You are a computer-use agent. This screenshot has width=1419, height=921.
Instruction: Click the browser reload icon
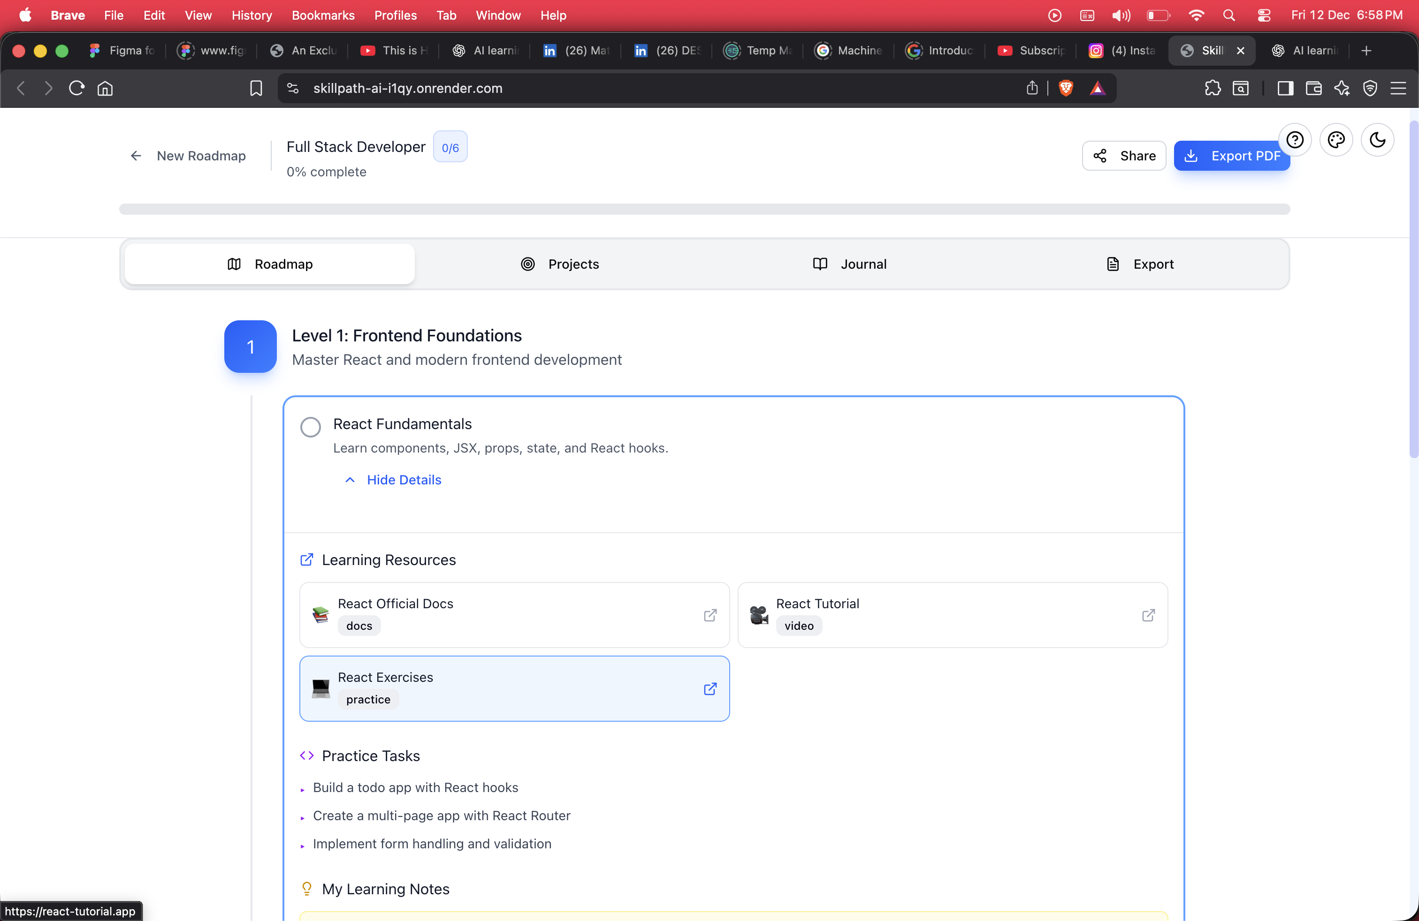pos(76,88)
